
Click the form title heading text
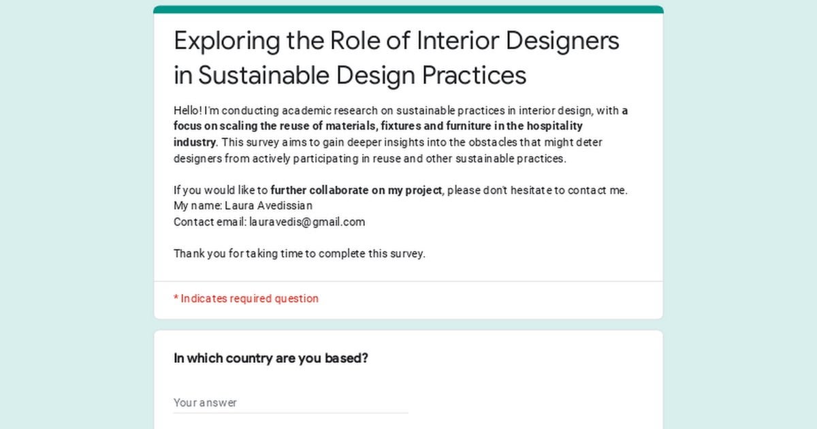(x=396, y=58)
